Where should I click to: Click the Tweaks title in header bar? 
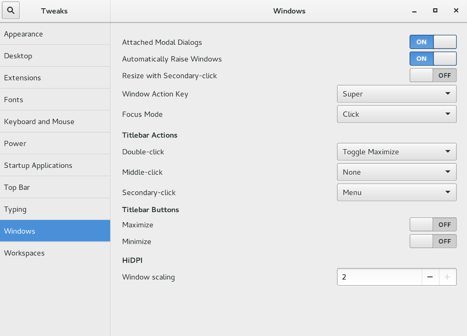click(54, 11)
